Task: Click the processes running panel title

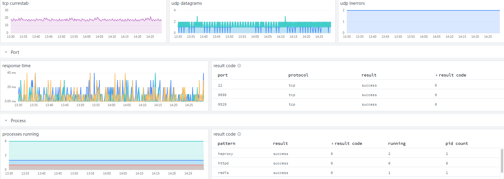Action: tap(21, 134)
